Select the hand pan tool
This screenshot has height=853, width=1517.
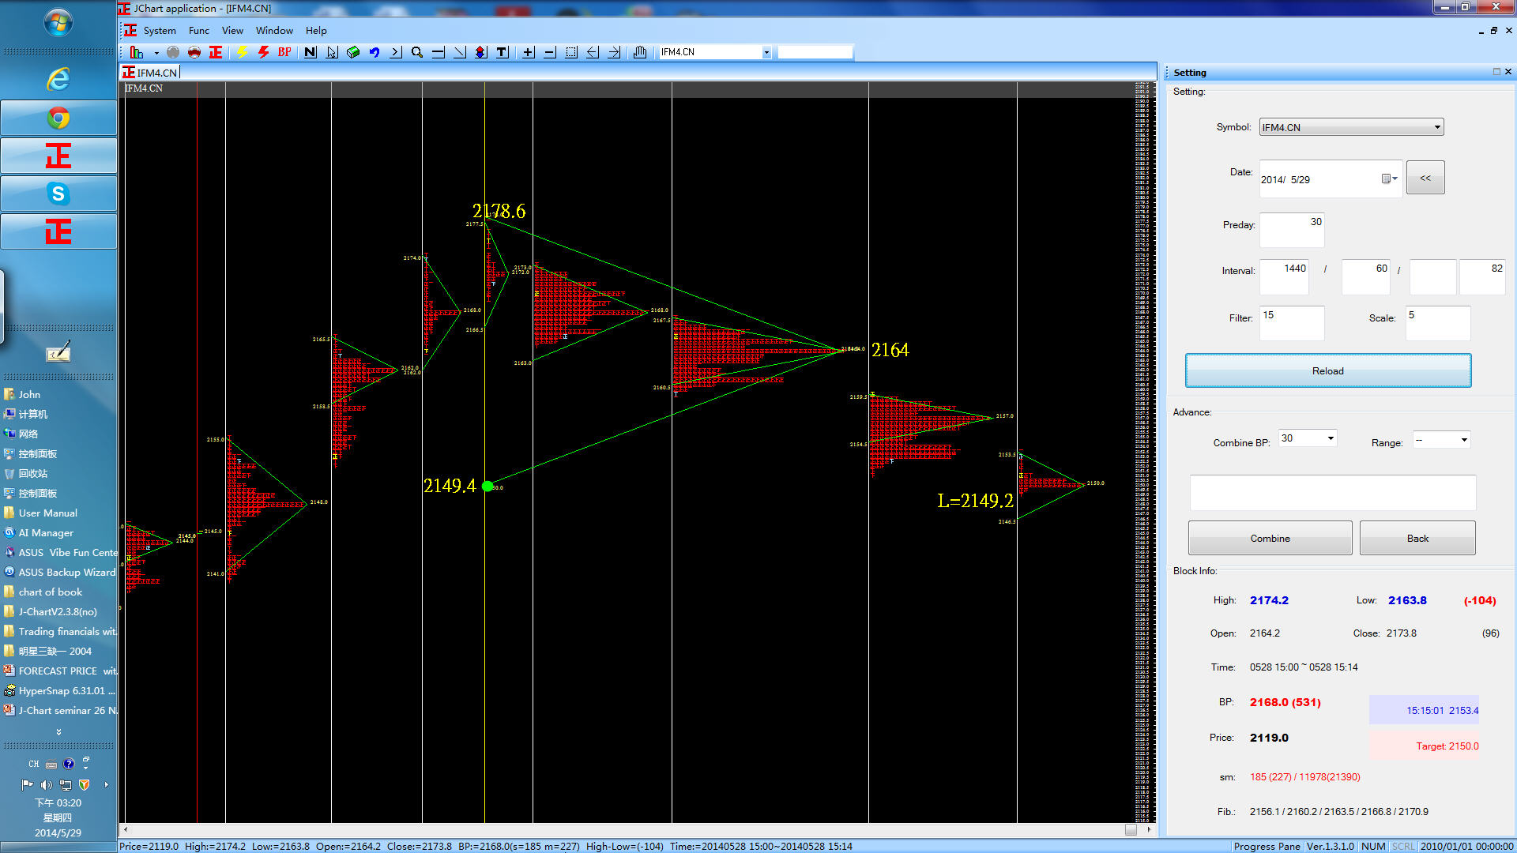(x=640, y=52)
